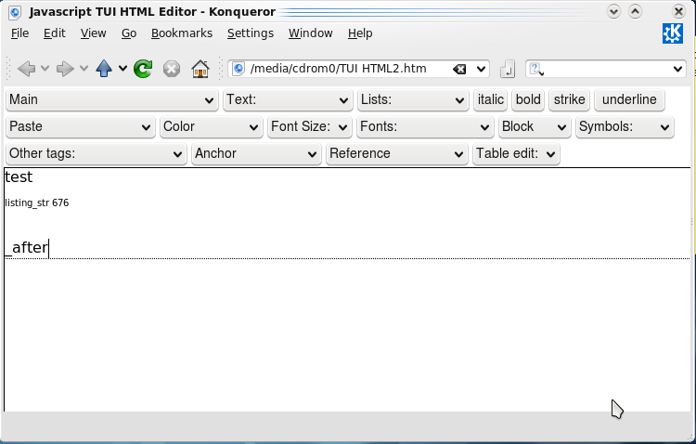Open the Lists: dropdown
The height and width of the screenshot is (444, 696).
413,99
